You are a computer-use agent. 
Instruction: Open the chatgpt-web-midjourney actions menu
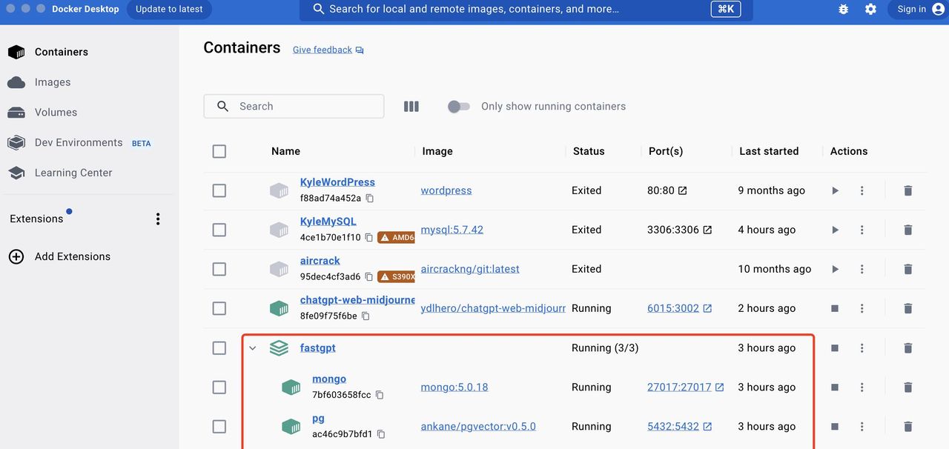pyautogui.click(x=862, y=308)
